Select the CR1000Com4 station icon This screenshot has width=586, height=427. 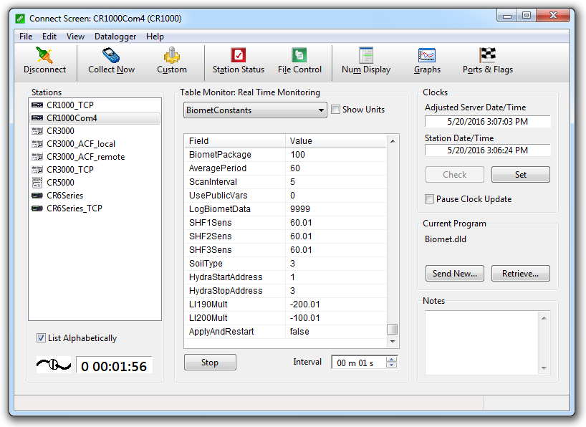pyautogui.click(x=37, y=118)
